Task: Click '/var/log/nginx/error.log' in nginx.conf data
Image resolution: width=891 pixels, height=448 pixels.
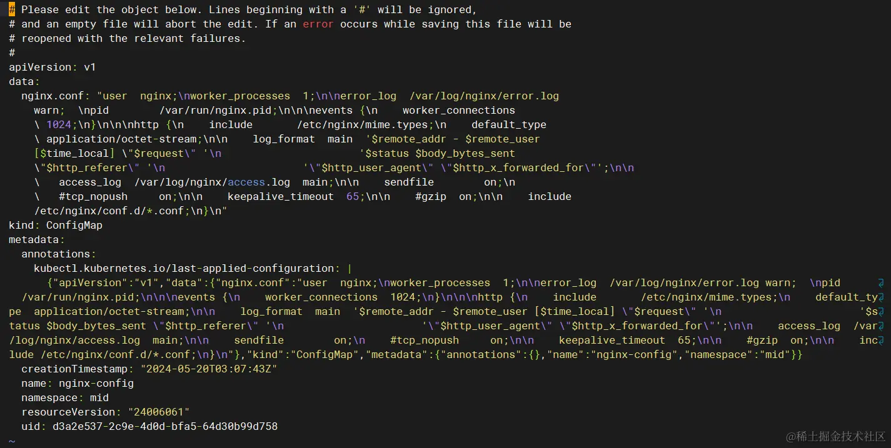Action: [x=484, y=96]
